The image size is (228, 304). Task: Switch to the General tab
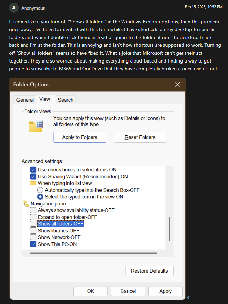pos(25,100)
